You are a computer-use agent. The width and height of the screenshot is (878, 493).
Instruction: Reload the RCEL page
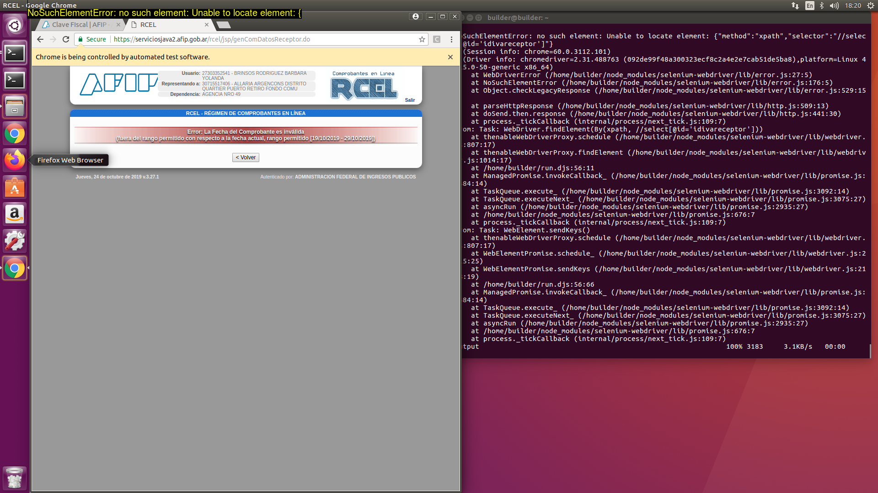[66, 39]
